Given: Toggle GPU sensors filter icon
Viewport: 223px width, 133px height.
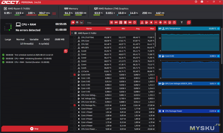Looking at the screenshot, I should point(116,23).
